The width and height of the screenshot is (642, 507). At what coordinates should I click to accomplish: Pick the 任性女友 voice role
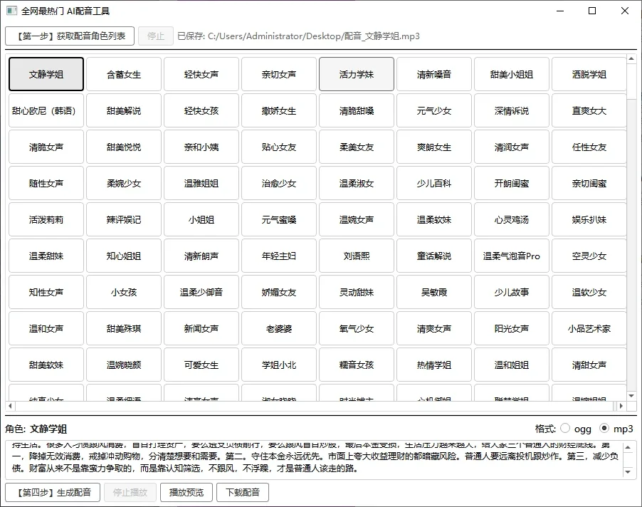pos(589,147)
